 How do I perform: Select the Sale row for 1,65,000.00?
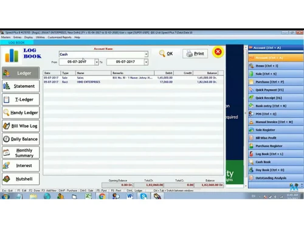coord(133,78)
